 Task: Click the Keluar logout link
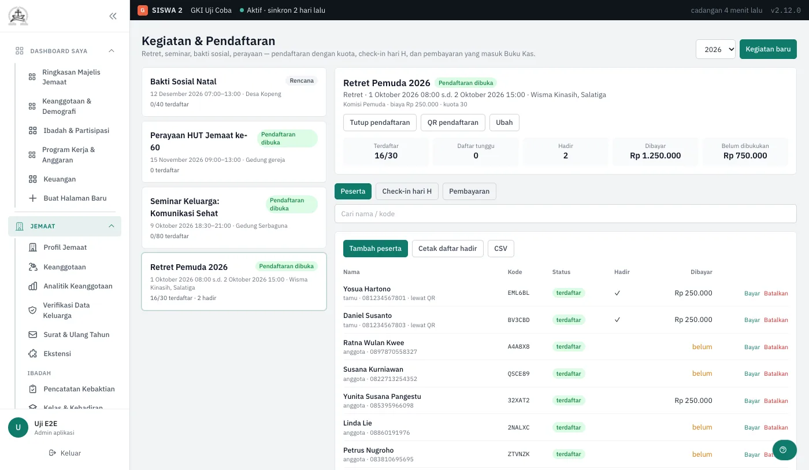pyautogui.click(x=65, y=453)
